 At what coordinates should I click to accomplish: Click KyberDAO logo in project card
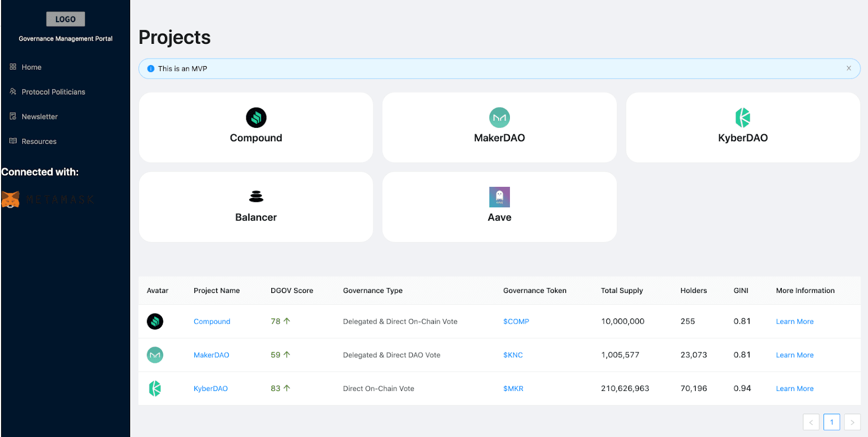click(x=743, y=118)
